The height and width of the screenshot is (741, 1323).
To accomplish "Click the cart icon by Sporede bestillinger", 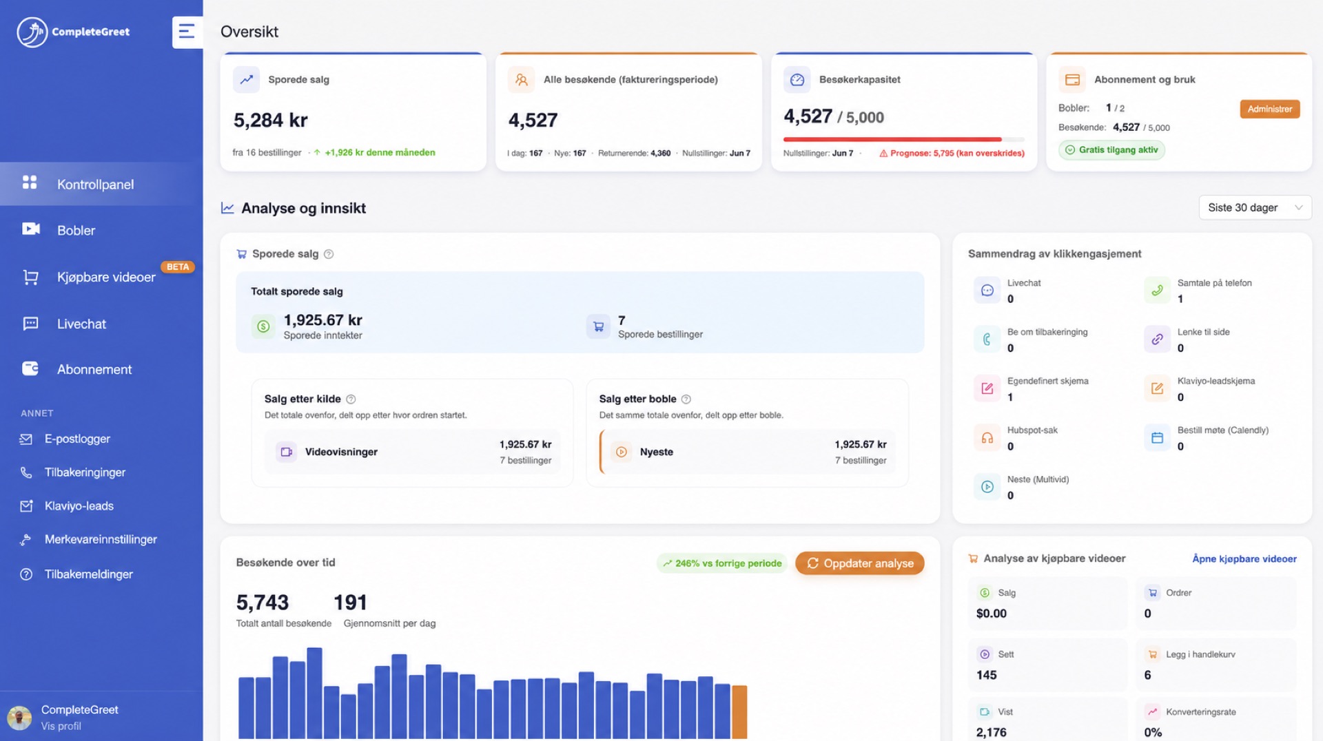I will (598, 326).
